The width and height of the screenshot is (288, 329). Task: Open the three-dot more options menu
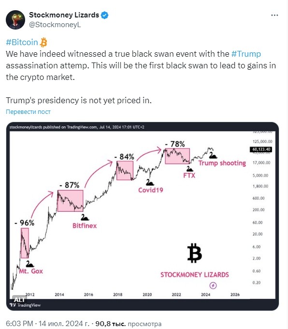point(274,15)
